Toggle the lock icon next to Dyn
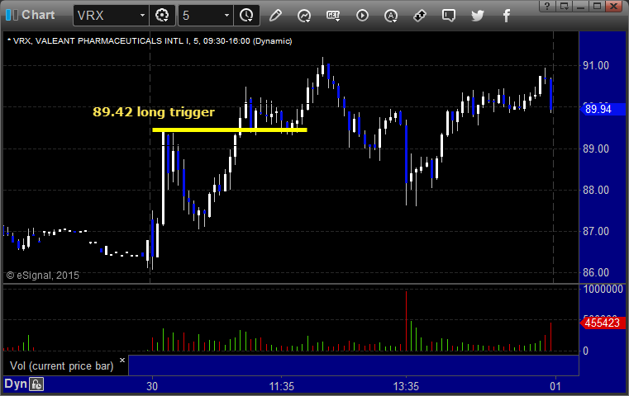Image resolution: width=629 pixels, height=396 pixels. click(x=36, y=384)
